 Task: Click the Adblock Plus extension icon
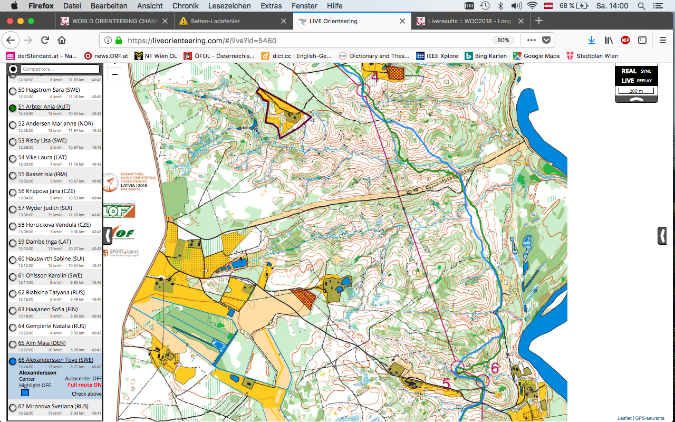(x=625, y=40)
